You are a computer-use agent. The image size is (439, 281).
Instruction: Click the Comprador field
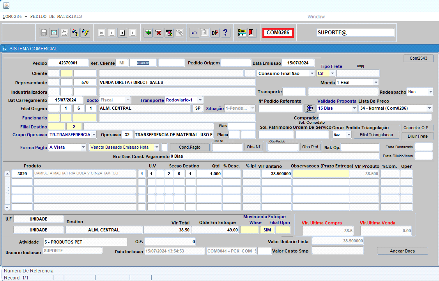[x=375, y=117]
